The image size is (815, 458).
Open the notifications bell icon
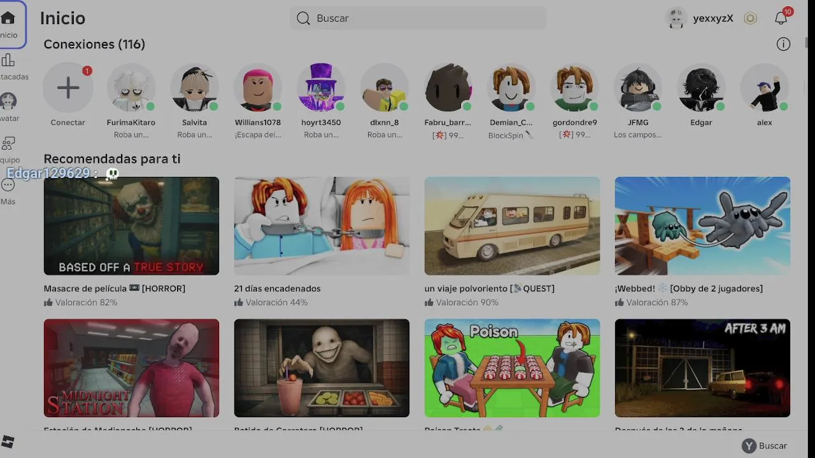pos(781,18)
